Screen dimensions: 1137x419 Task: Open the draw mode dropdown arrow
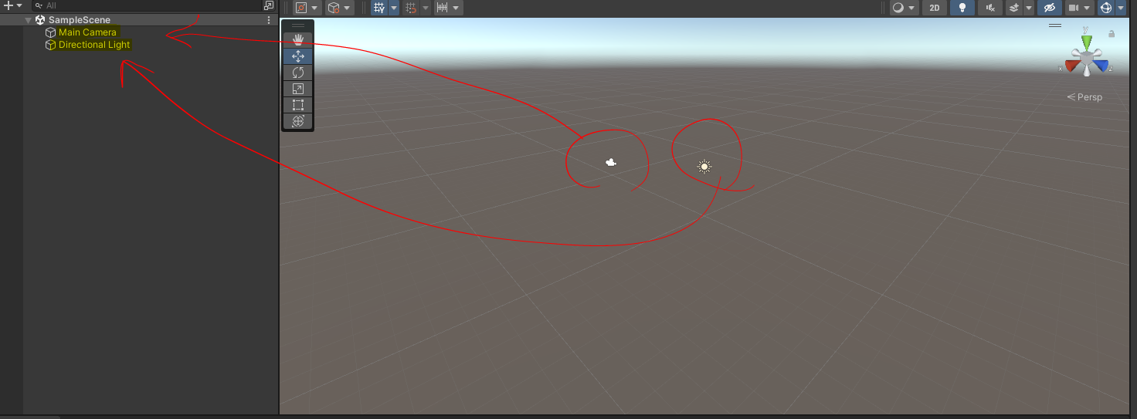912,8
